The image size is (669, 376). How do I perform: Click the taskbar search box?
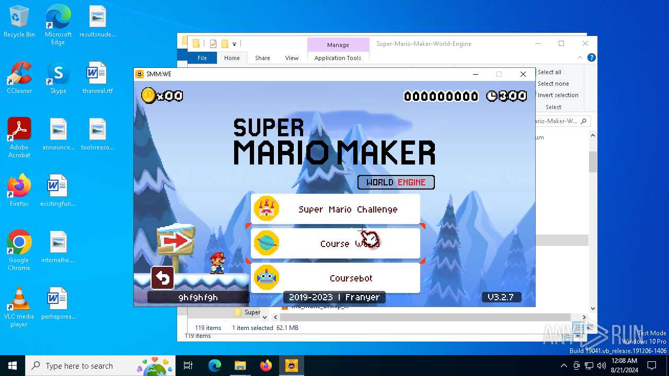click(x=101, y=366)
